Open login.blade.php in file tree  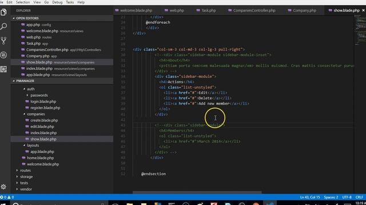click(x=62, y=101)
